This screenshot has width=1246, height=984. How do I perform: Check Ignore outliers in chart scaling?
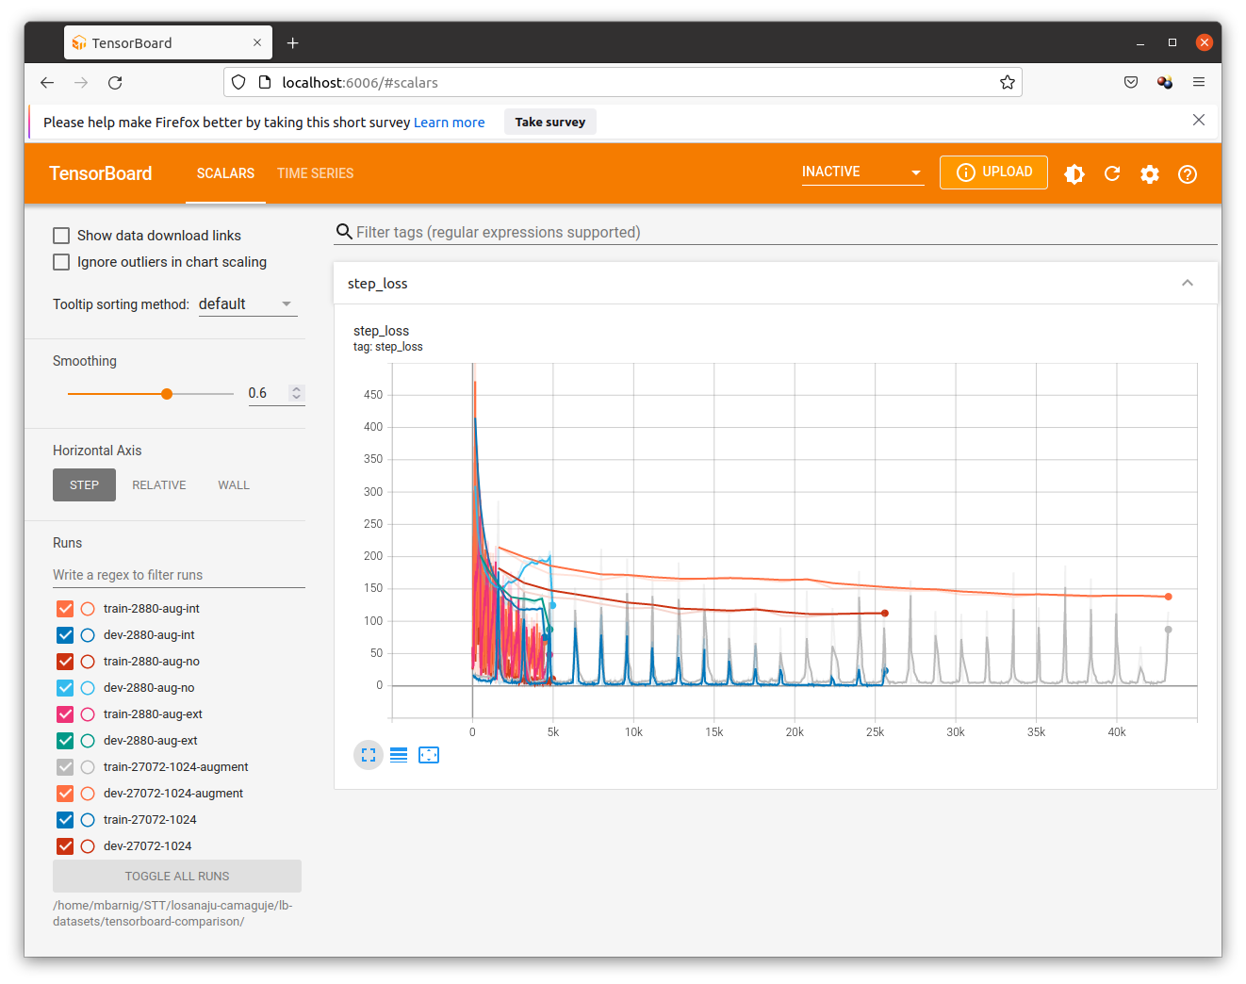pos(62,262)
